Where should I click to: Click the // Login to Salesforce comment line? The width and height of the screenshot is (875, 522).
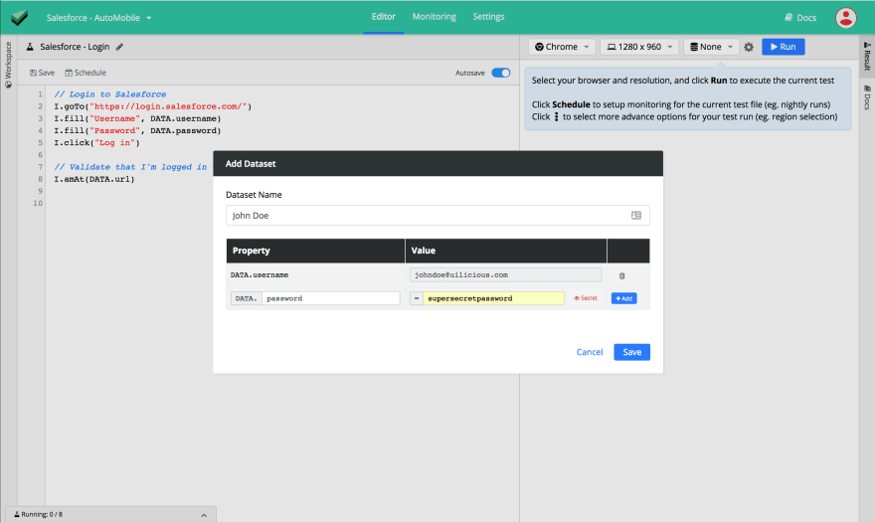click(110, 94)
